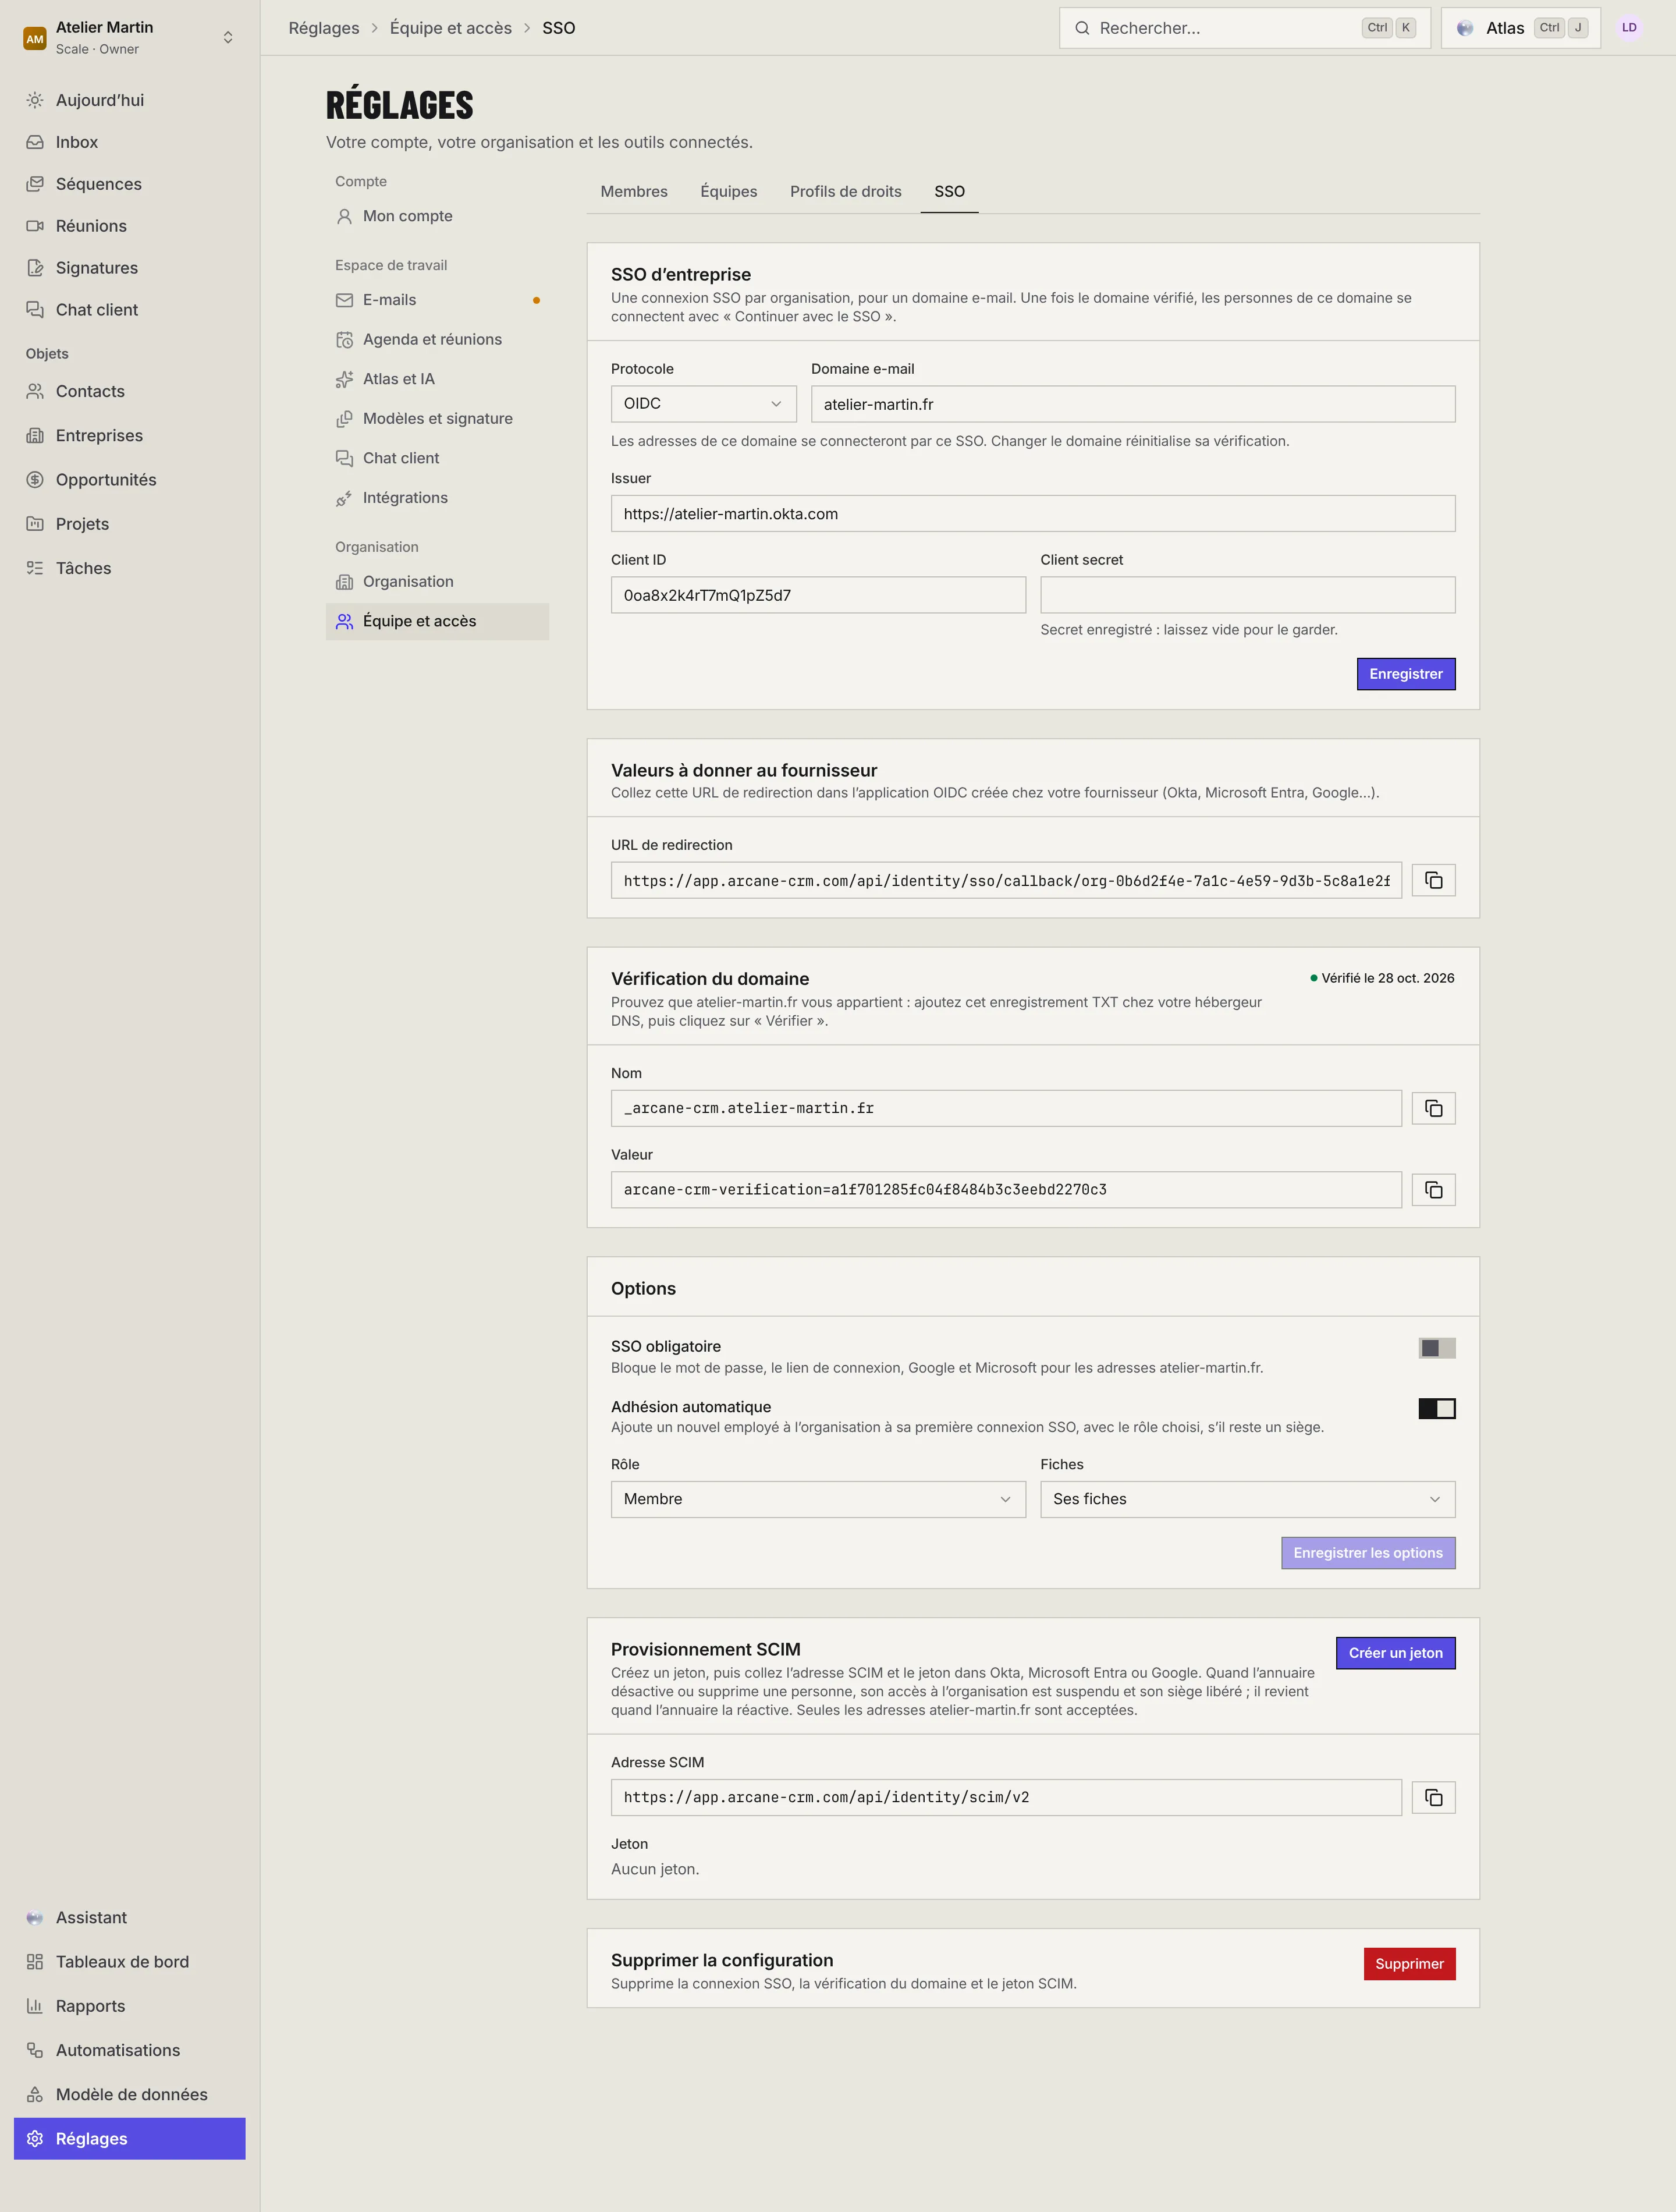1676x2212 pixels.
Task: Click the Client secret field
Action: 1247,595
